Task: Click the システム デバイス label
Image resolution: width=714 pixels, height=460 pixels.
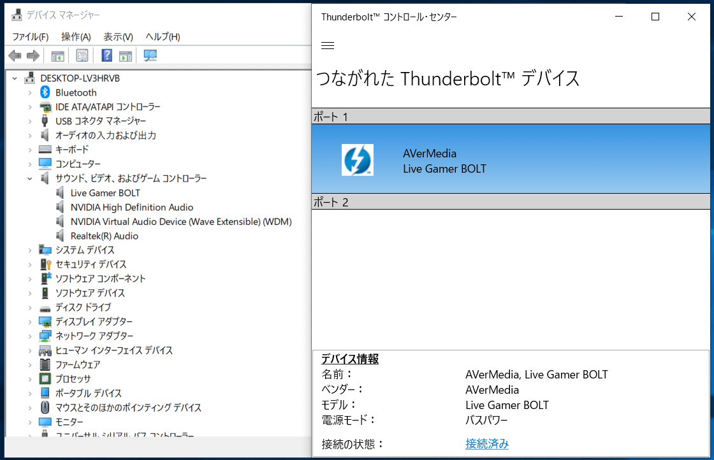Action: [x=85, y=250]
